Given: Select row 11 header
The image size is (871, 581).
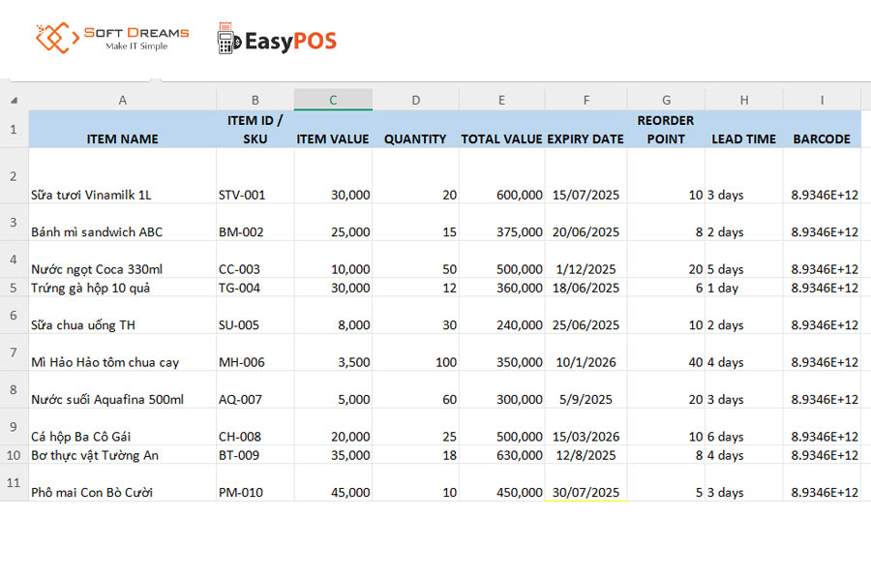Looking at the screenshot, I should point(14,482).
